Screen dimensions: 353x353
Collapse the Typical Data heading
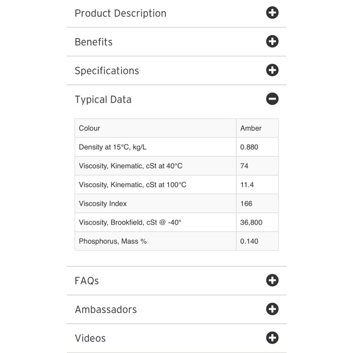coord(103,100)
